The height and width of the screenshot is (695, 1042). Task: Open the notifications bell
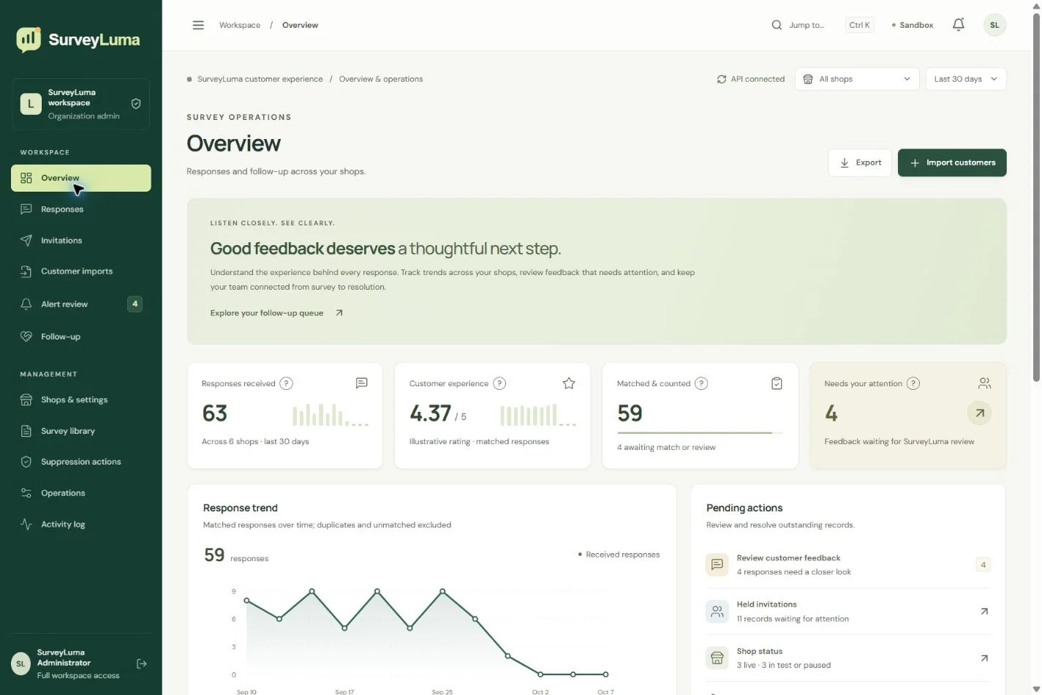pos(958,25)
